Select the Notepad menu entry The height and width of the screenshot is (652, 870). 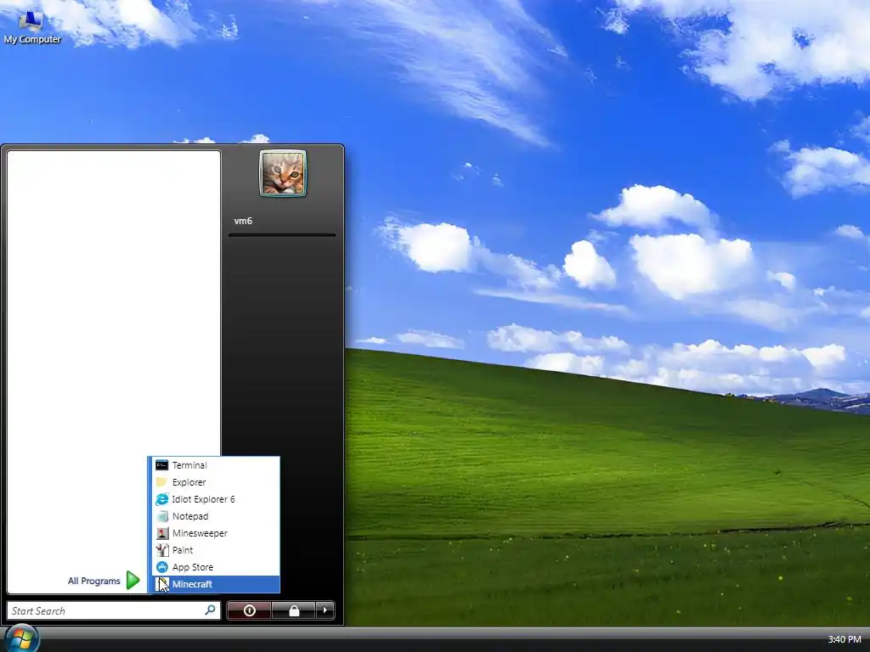[216, 516]
